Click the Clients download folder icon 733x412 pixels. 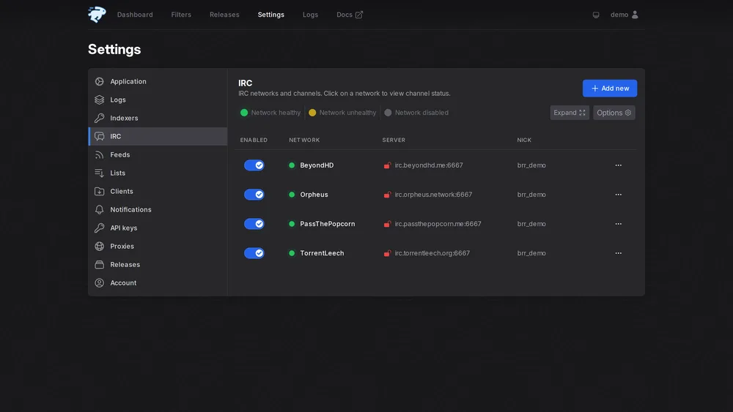click(99, 191)
